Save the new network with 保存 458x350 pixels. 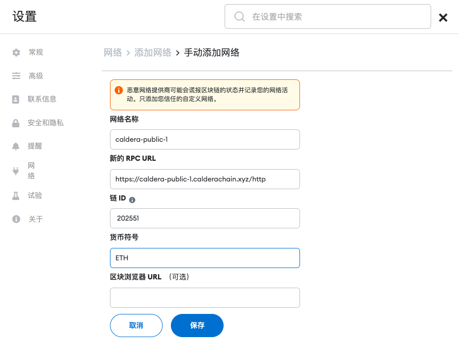point(197,325)
